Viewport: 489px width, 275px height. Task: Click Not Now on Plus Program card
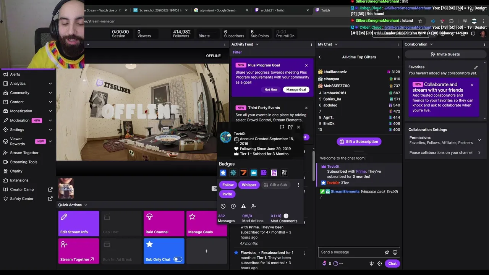271,89
